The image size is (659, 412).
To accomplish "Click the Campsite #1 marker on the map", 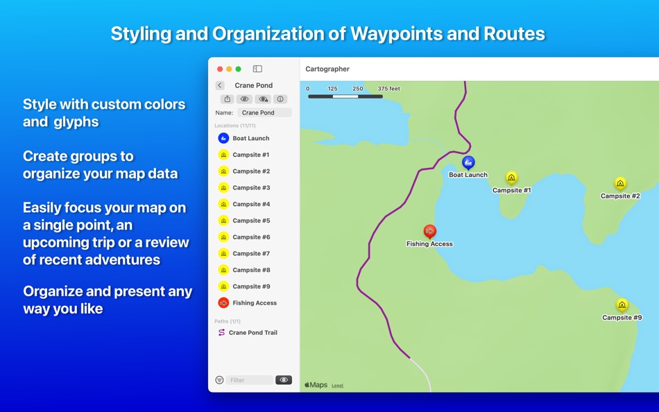I will pyautogui.click(x=512, y=179).
